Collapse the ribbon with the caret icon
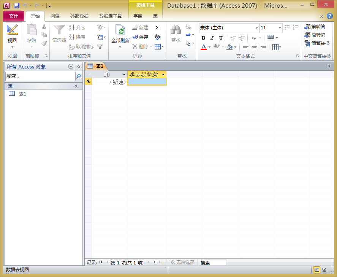This screenshot has width=337, height=277. pyautogui.click(x=321, y=16)
